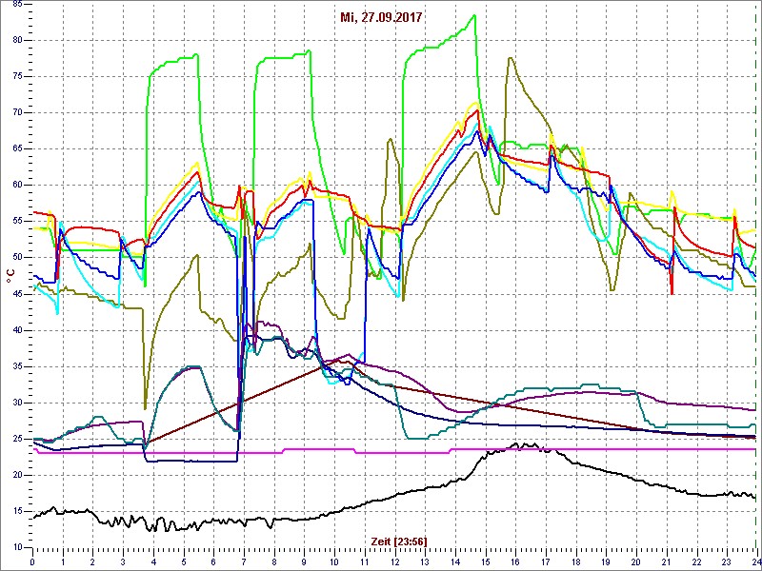Select the 70 value on temperature axis
Image resolution: width=762 pixels, height=571 pixels.
tap(16, 112)
